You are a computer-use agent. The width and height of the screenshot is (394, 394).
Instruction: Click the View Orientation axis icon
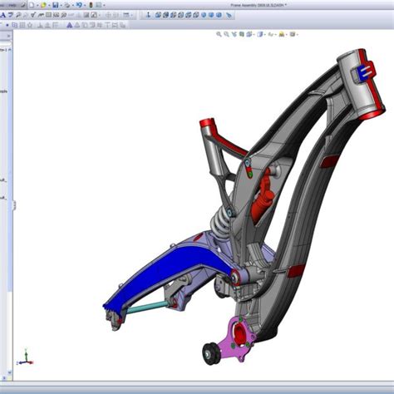pos(148,15)
